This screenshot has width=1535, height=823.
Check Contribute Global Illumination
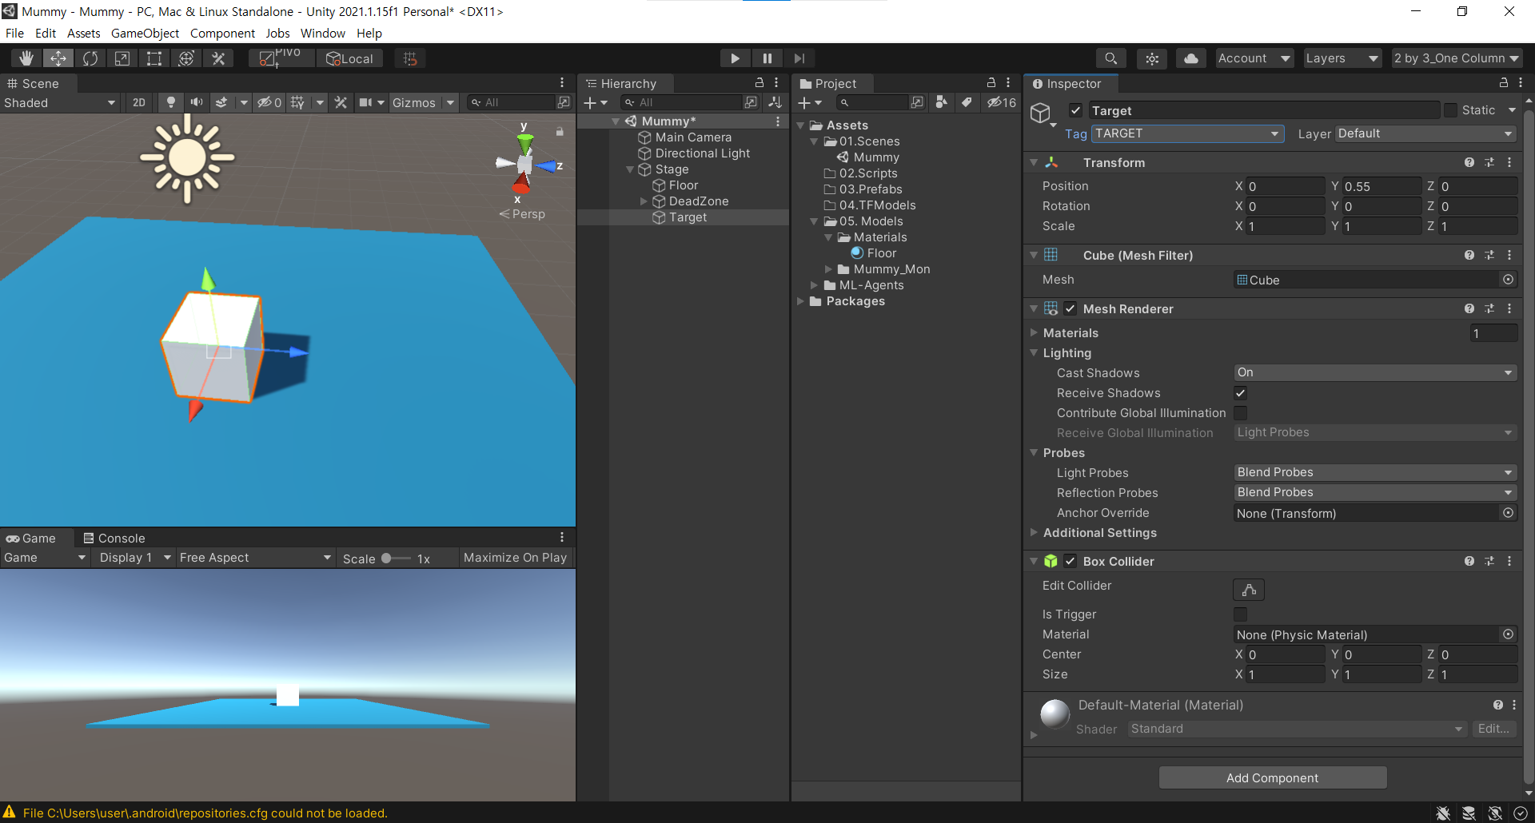pyautogui.click(x=1240, y=413)
